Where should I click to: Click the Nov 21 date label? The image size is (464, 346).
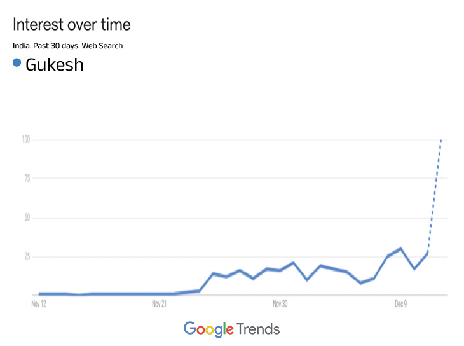tap(159, 304)
